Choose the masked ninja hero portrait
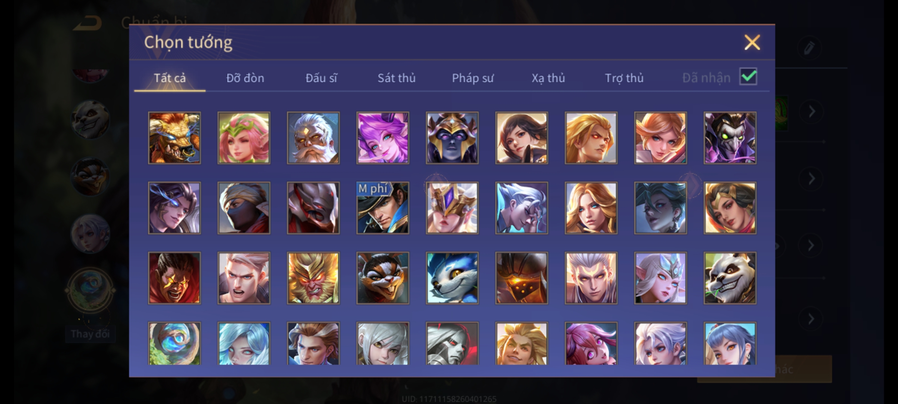898x404 pixels. (244, 208)
